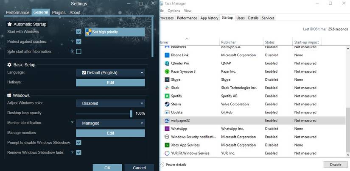Select the NordVPN startup icon
This screenshot has height=171, width=350.
(x=167, y=47)
